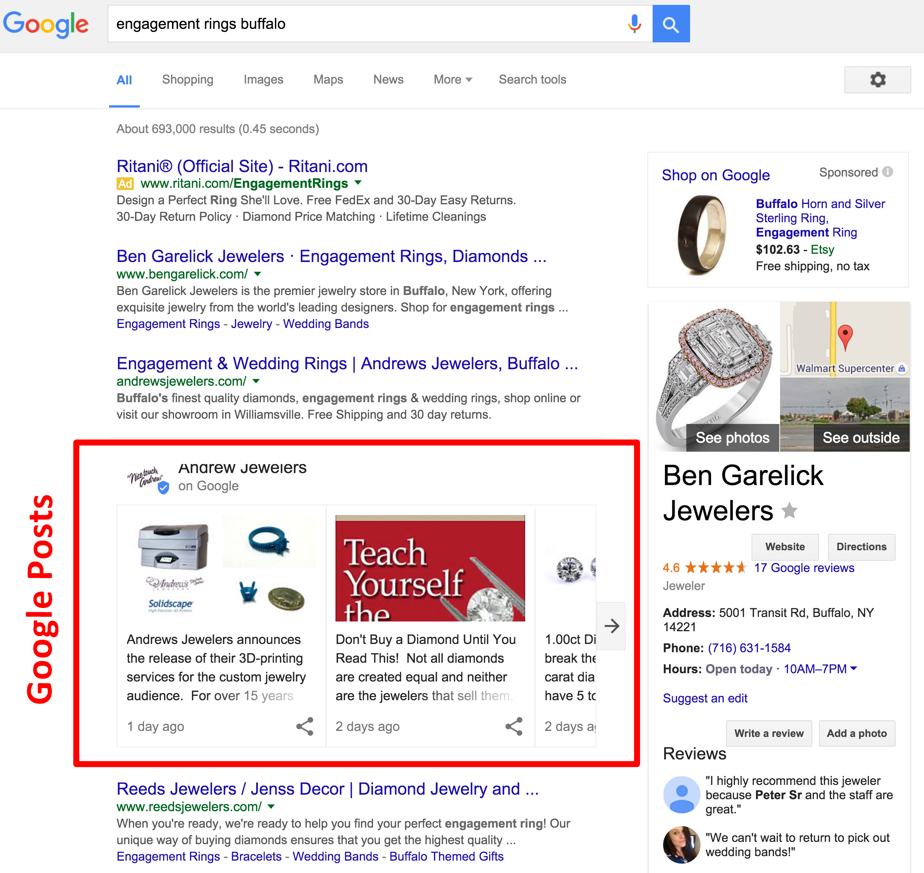
Task: Click the 1 day ago timestamp
Action: pos(156,726)
